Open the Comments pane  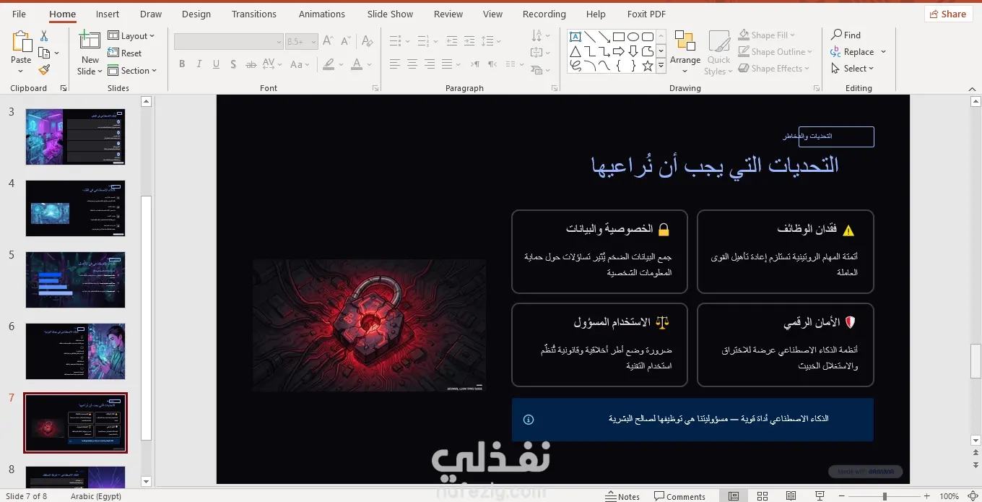679,496
